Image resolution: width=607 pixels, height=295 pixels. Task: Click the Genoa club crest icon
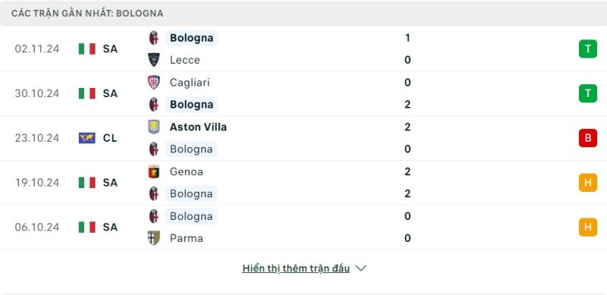coord(154,171)
